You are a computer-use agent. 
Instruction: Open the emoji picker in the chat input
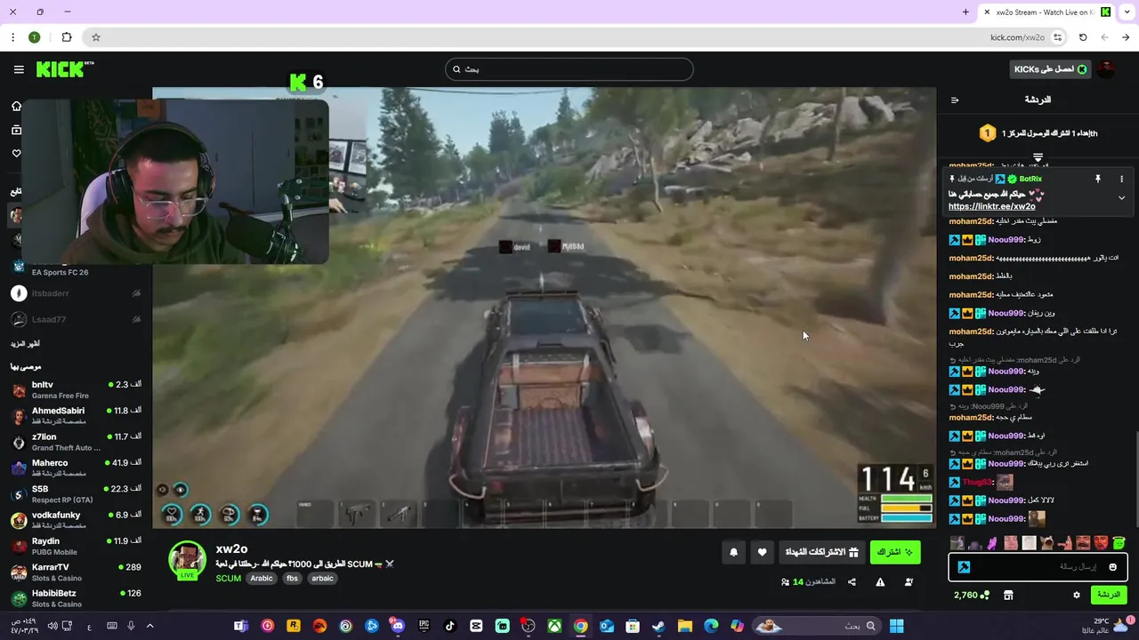[x=1112, y=567]
